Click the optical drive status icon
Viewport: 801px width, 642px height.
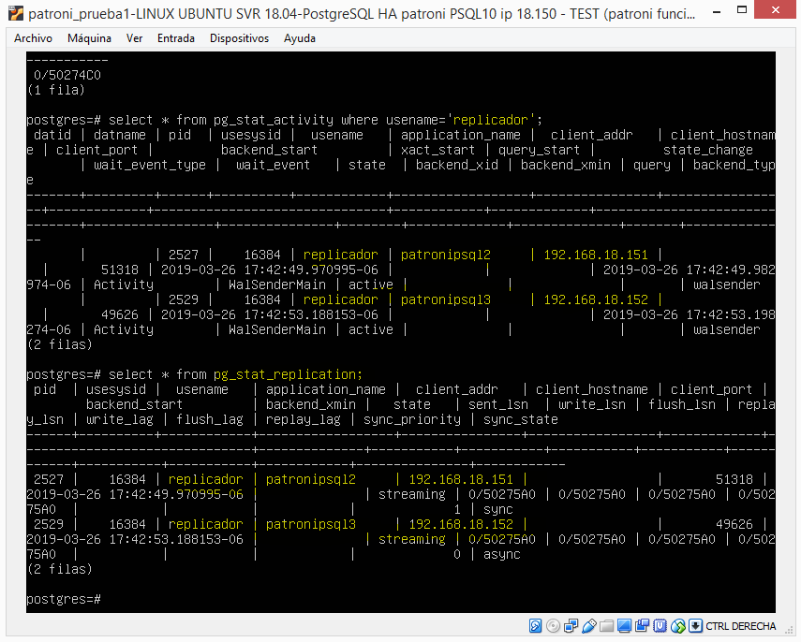553,625
